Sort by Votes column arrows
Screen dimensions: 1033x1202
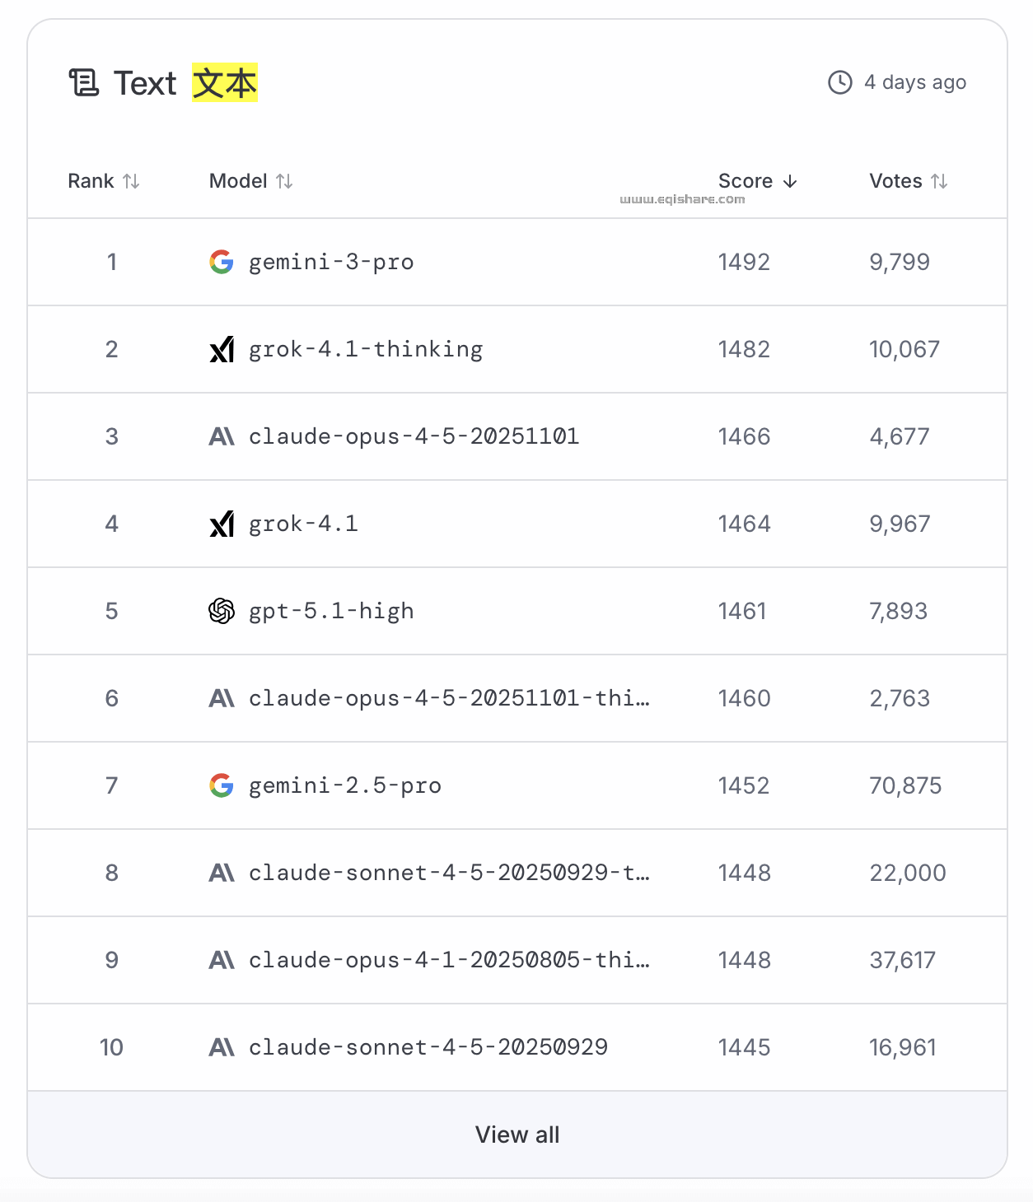click(939, 181)
